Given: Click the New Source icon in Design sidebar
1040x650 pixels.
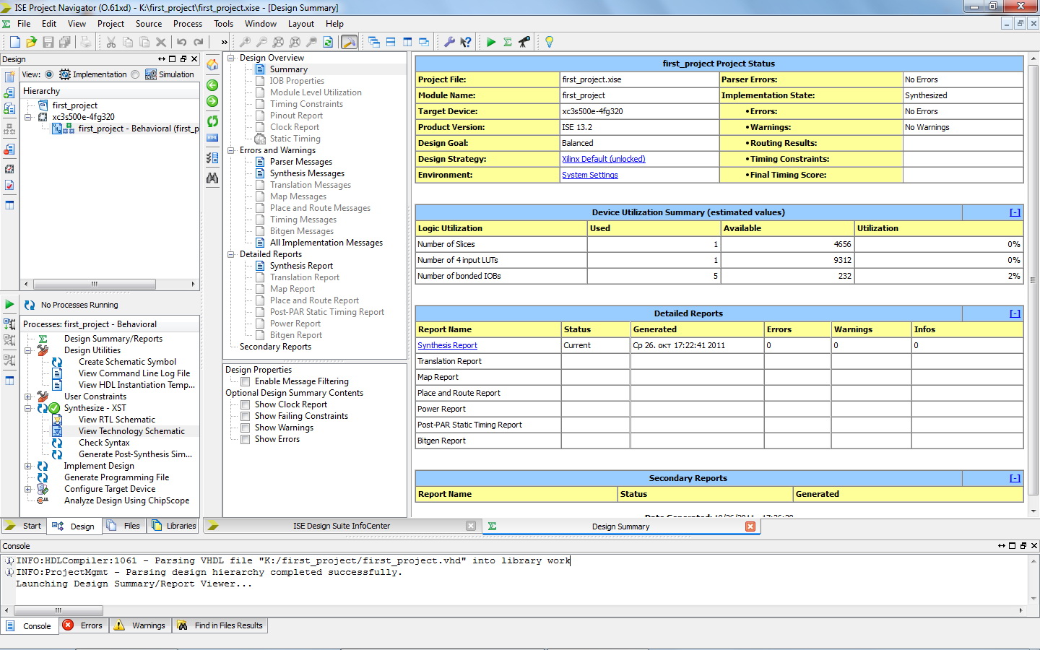Looking at the screenshot, I should click(9, 77).
